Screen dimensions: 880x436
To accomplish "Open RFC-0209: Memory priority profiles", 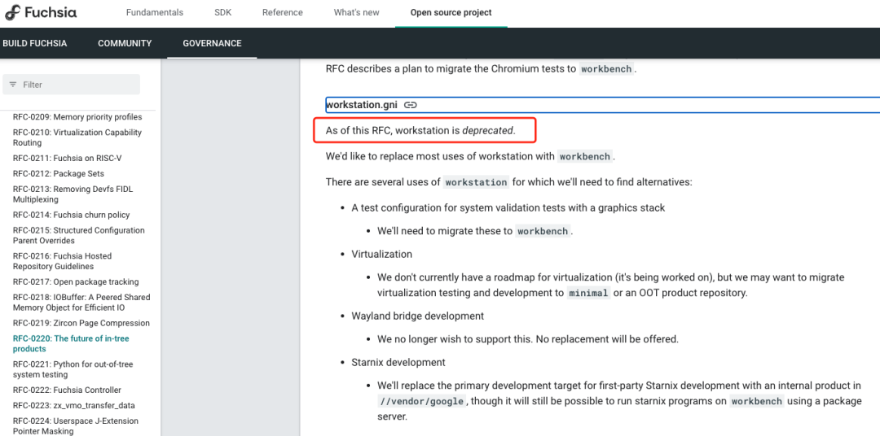I will pos(77,117).
